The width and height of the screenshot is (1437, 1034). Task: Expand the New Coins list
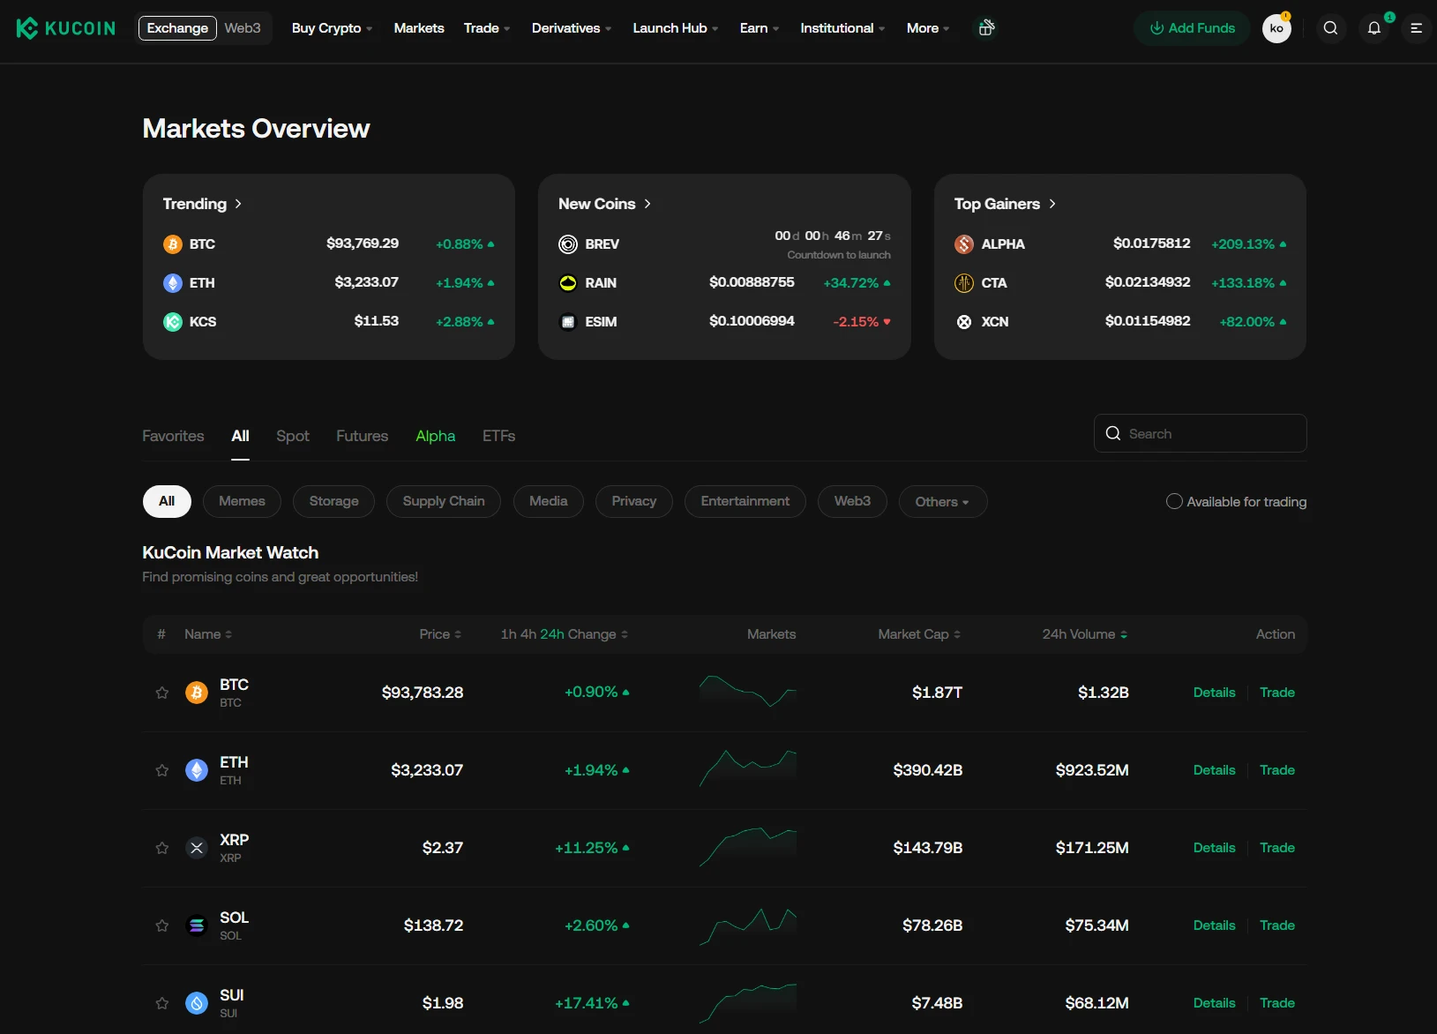coord(605,204)
